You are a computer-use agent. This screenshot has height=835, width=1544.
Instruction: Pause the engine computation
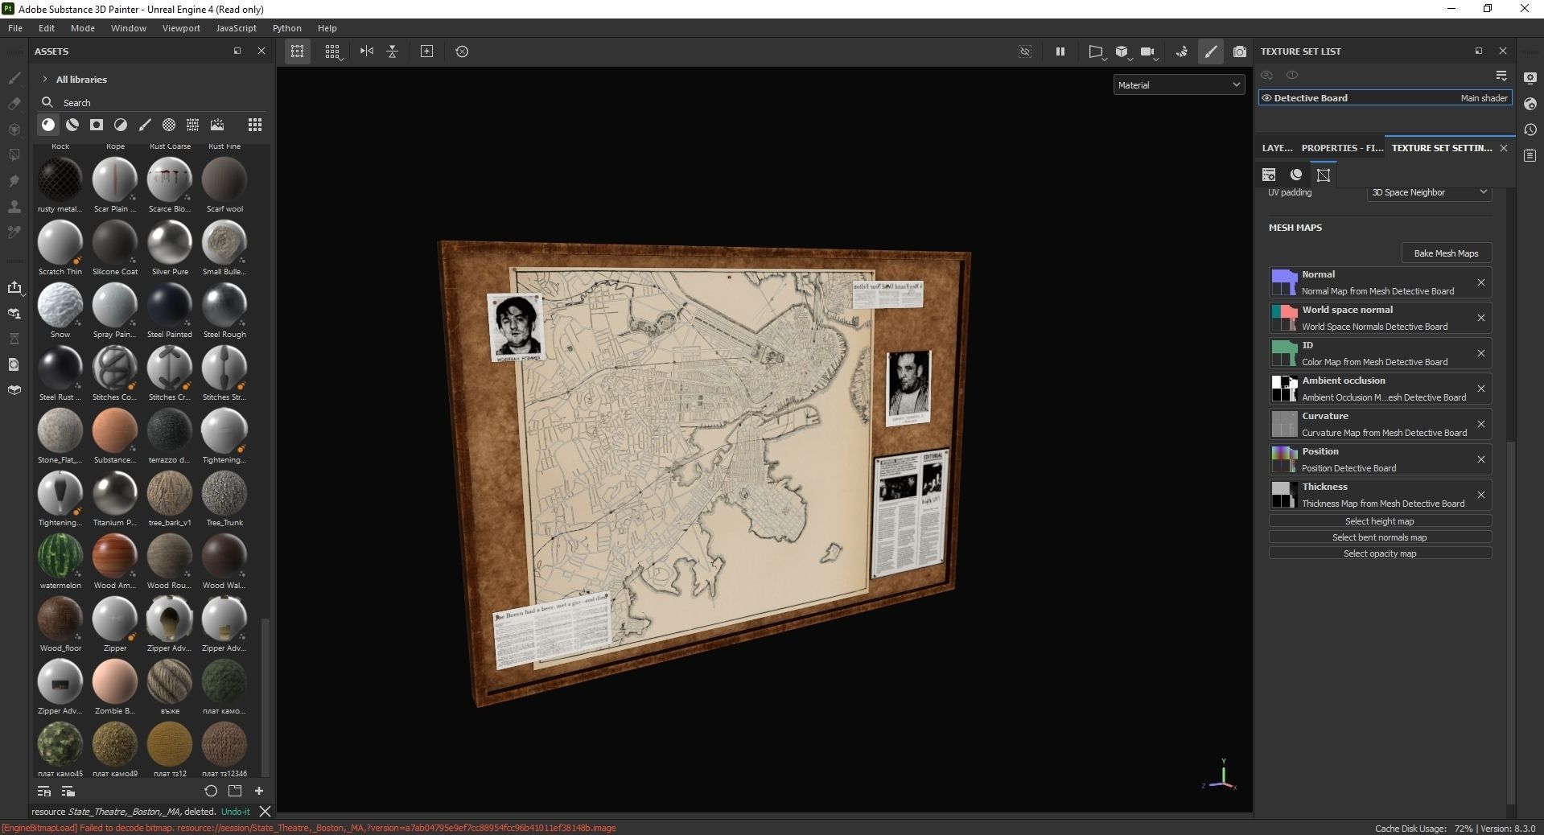[x=1060, y=51]
